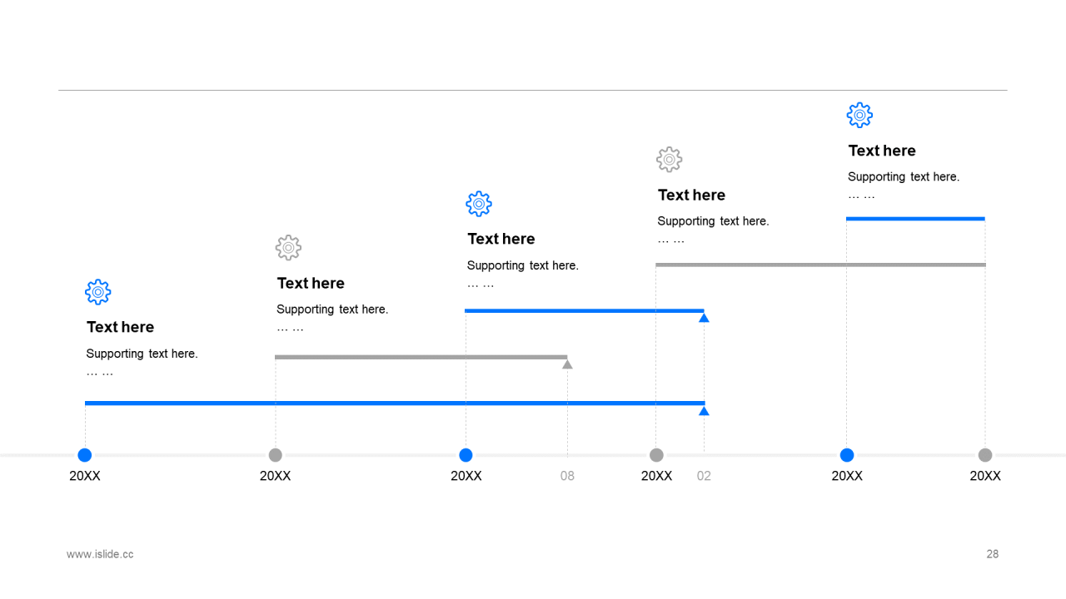Click Supporting text here under the leftmost heading

(x=142, y=354)
